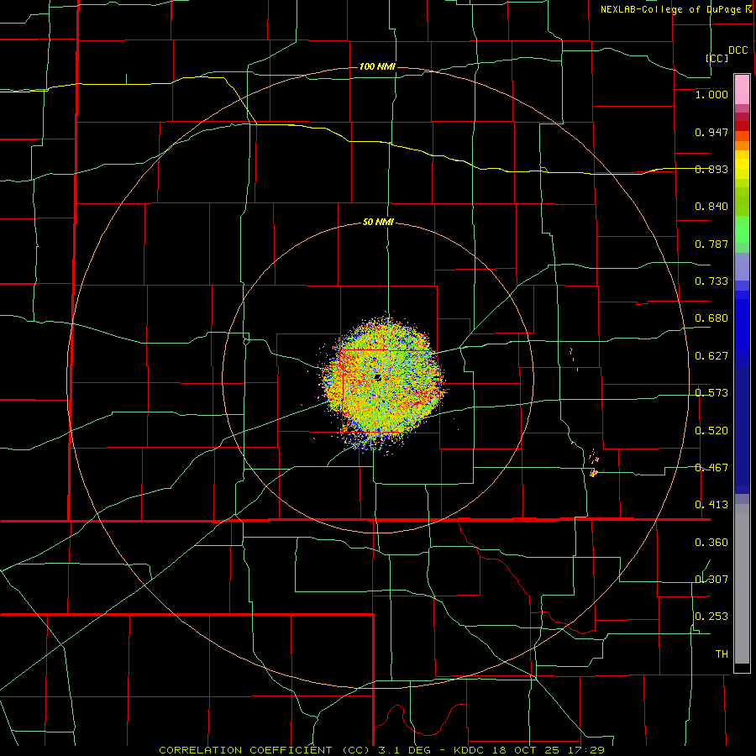Click the 0.413 scale value
Screen dimensions: 756x756
click(x=711, y=505)
